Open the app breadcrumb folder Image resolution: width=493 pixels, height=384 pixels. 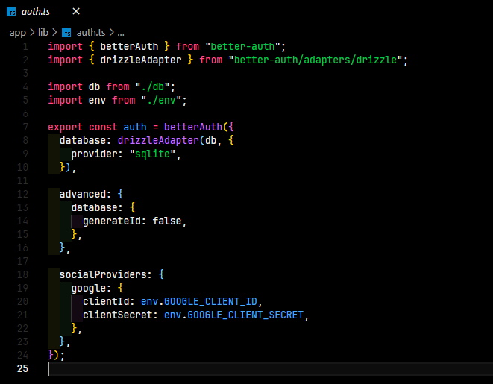click(x=18, y=32)
